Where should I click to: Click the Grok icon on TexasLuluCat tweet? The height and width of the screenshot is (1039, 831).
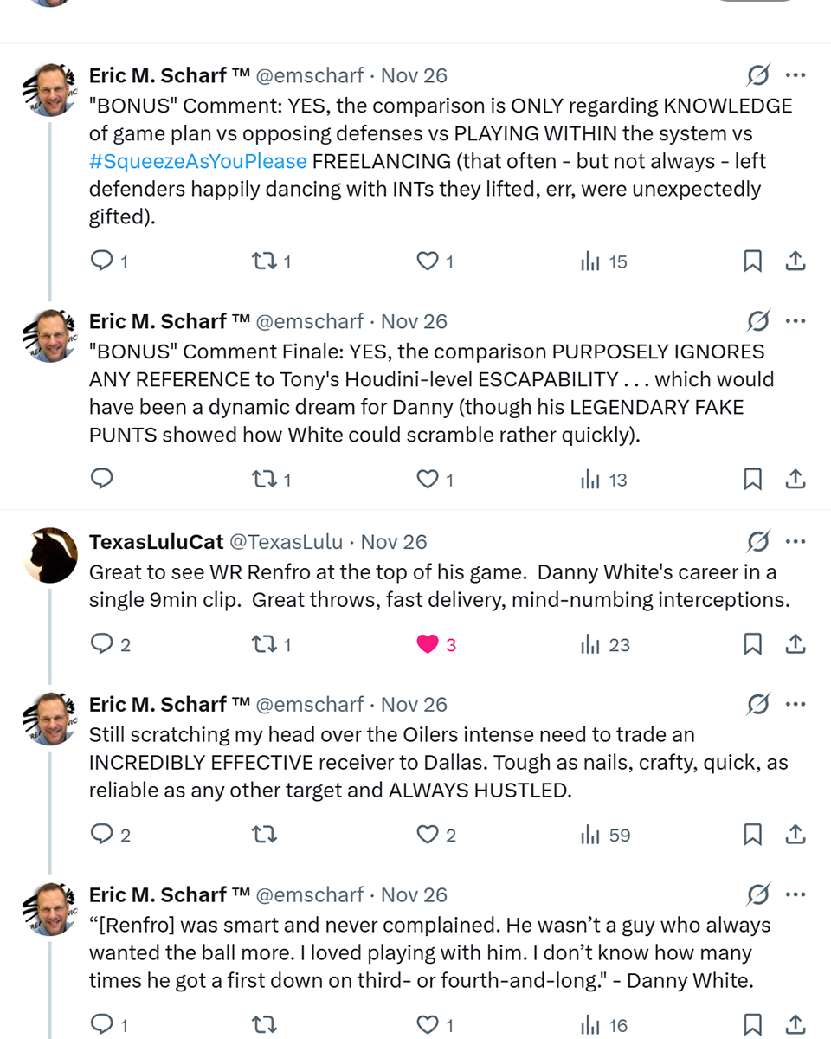coord(757,542)
